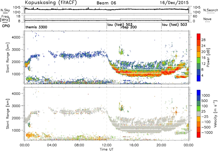
Task: Click the "16:00" time tick label
Action: [134, 145]
